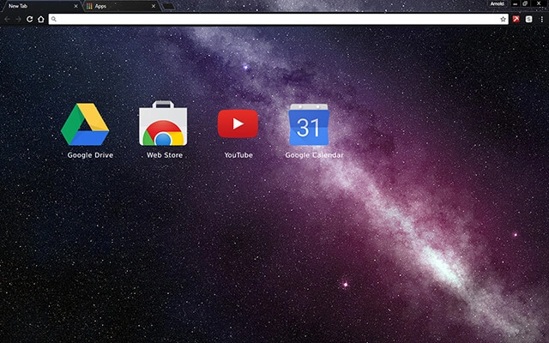Restore down the Chrome window
The width and height of the screenshot is (549, 343).
tap(525, 3)
